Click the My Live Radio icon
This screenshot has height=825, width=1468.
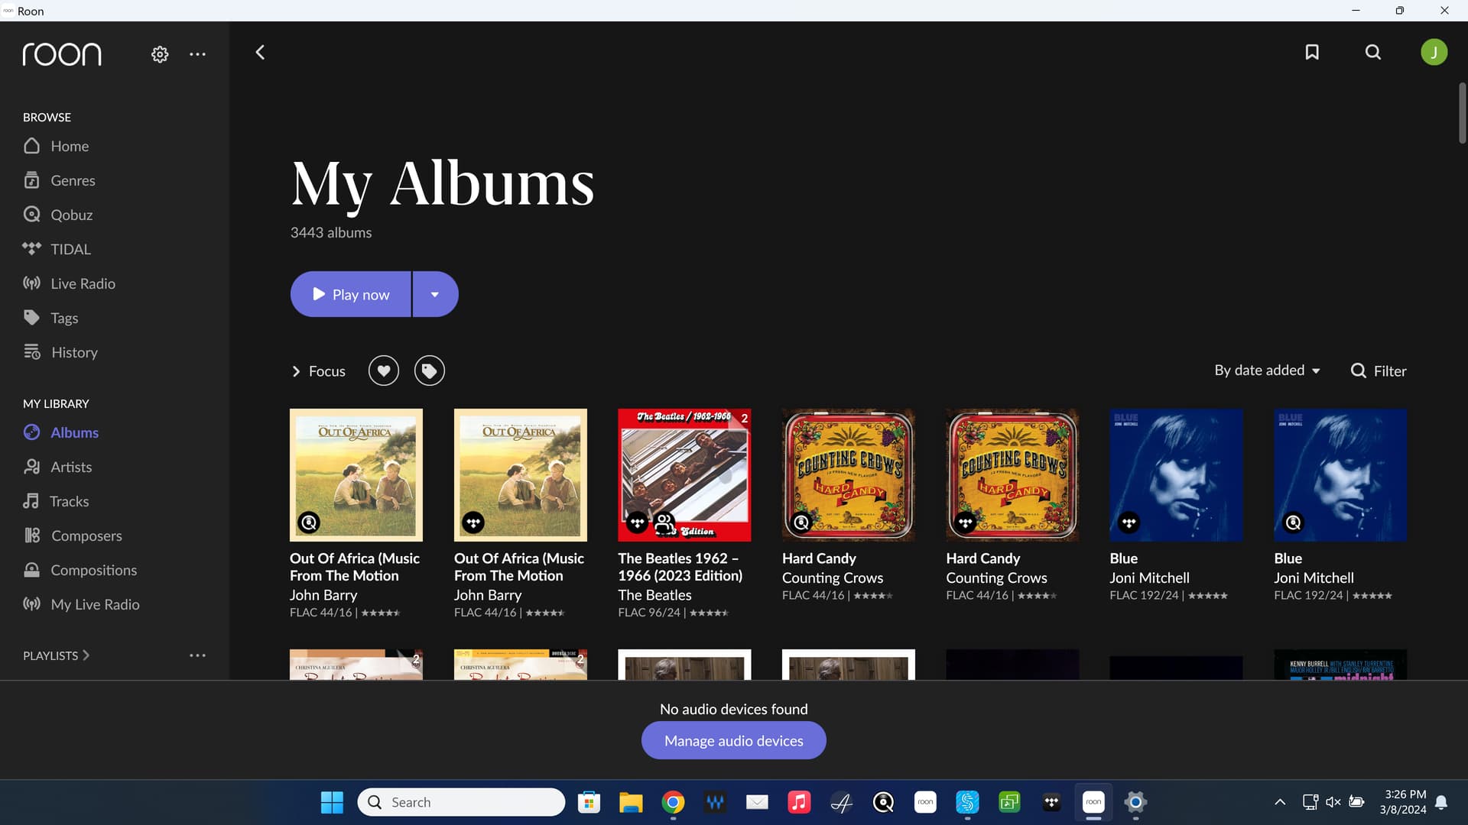point(31,603)
